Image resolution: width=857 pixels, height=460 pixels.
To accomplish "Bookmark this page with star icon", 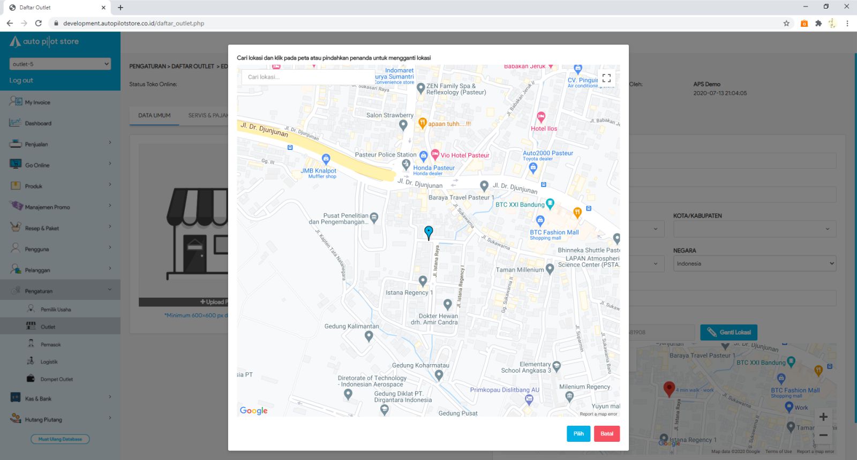I will (x=786, y=23).
